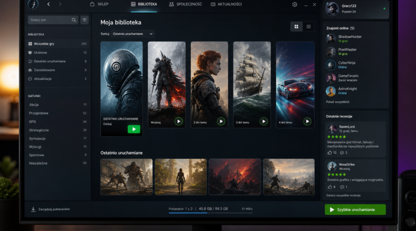The width and height of the screenshot is (416, 231).
Task: Play the game launched Wczoraj
Action: pyautogui.click(x=178, y=121)
